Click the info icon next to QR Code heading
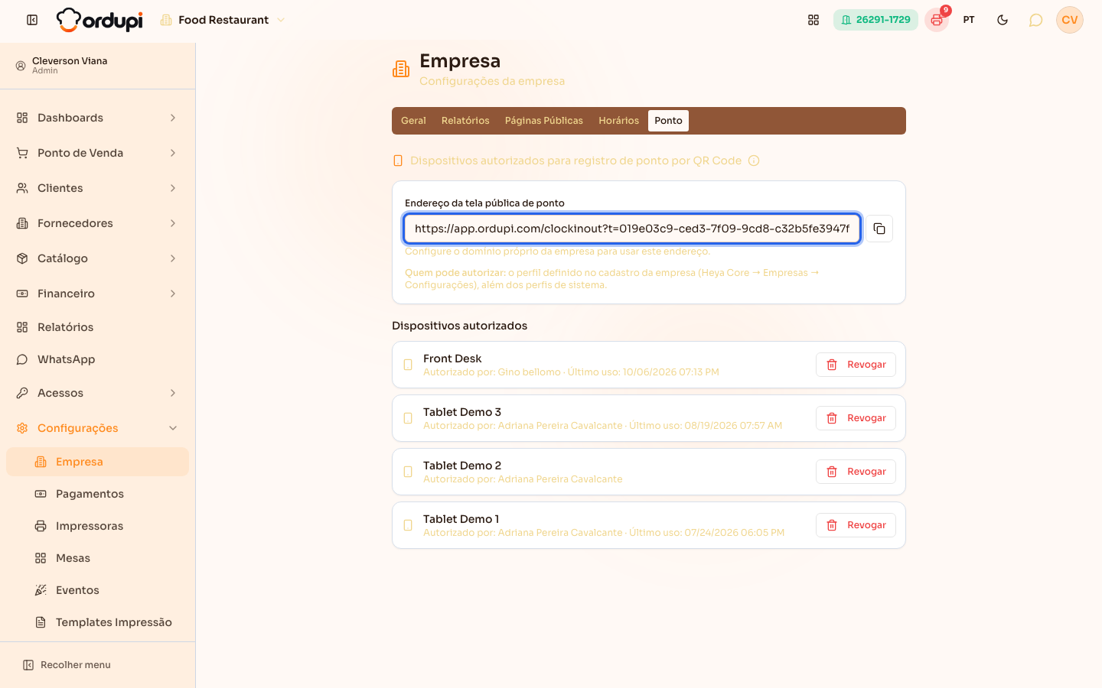This screenshot has height=688, width=1102. [x=754, y=161]
